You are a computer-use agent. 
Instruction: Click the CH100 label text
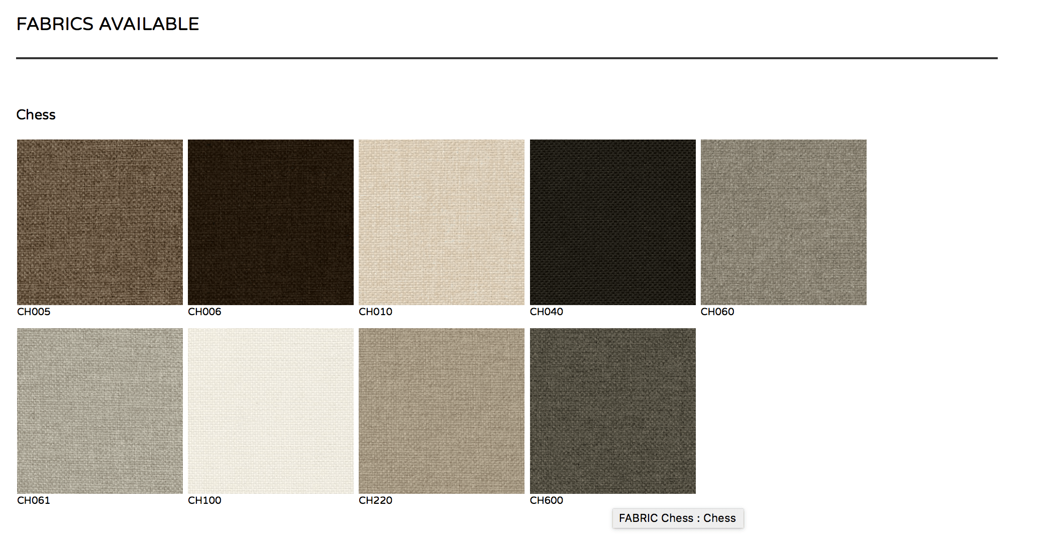204,500
